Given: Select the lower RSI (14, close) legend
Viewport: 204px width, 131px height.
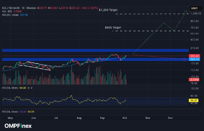Looking at the screenshot, I should coord(10,111).
